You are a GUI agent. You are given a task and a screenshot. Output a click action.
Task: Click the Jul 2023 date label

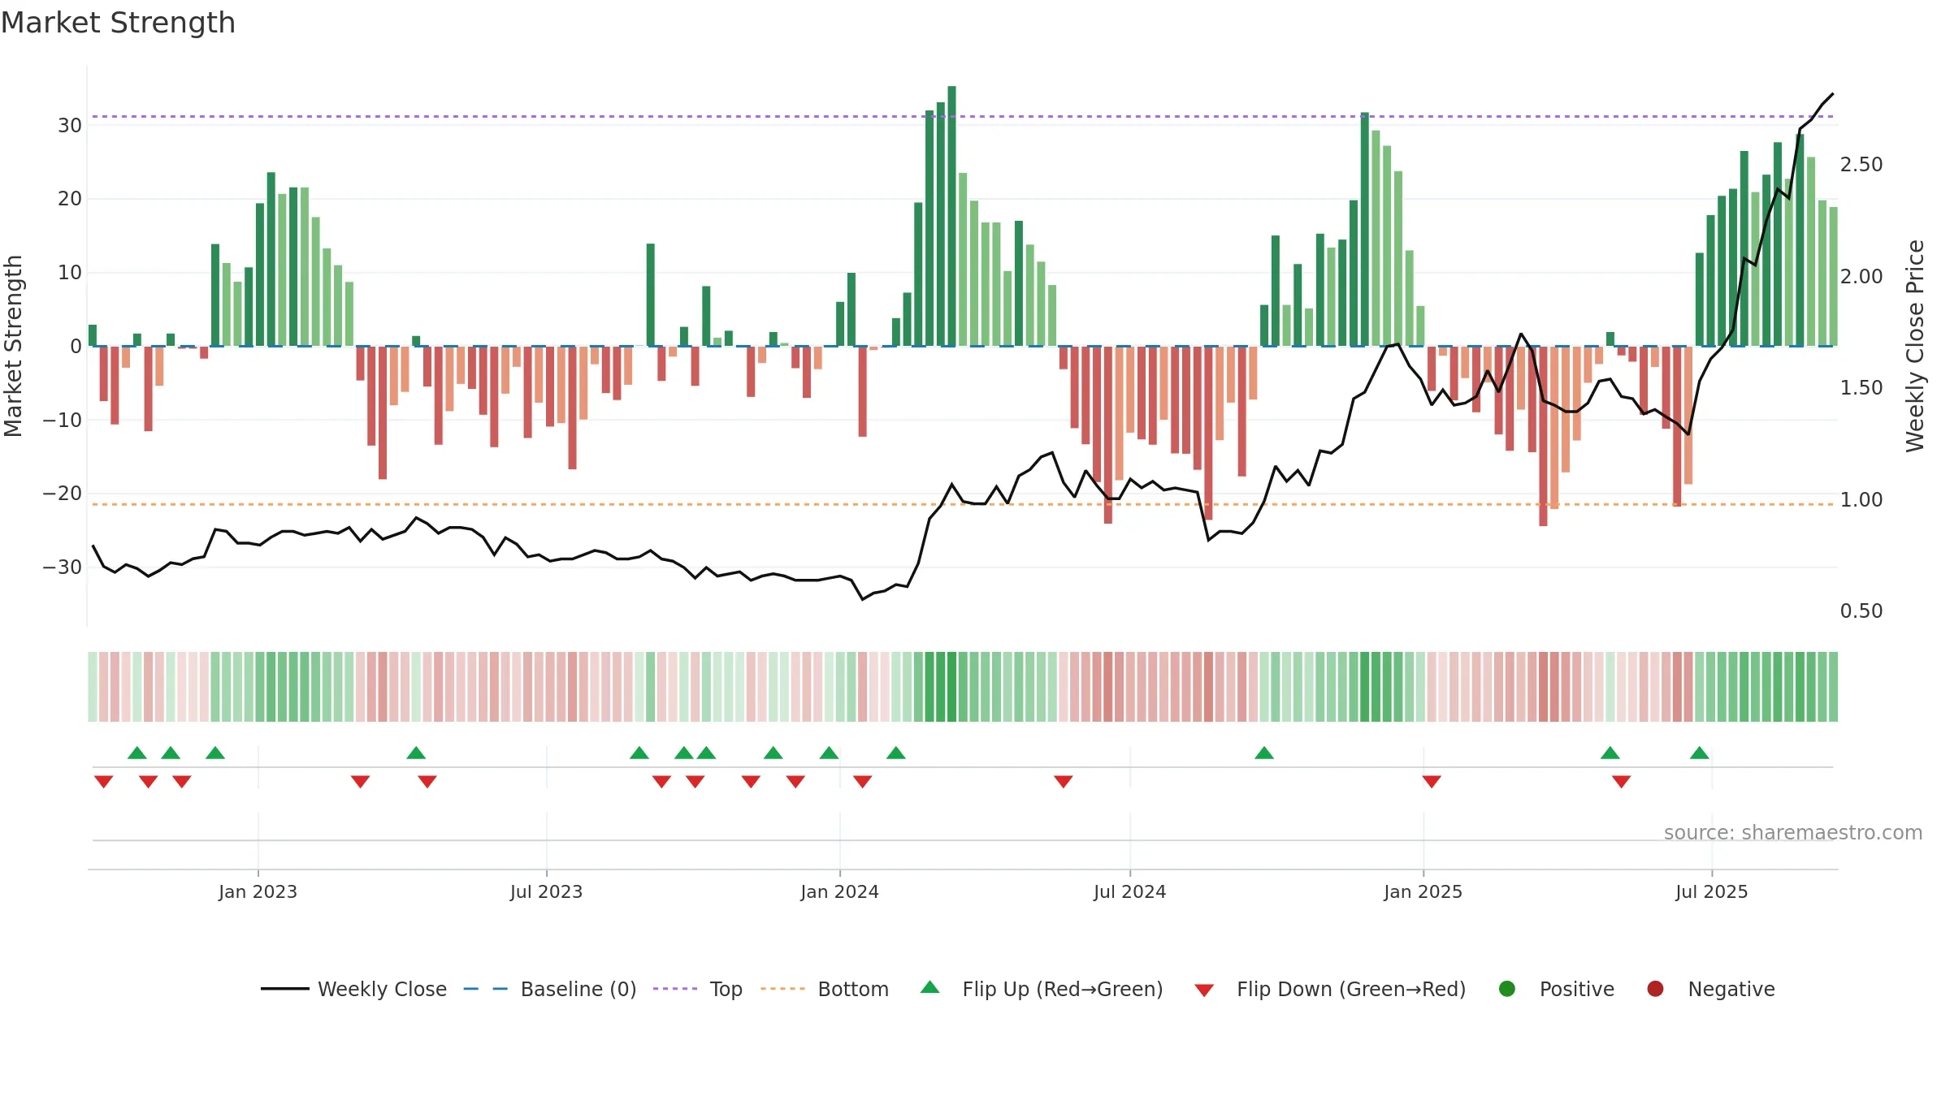coord(546,891)
